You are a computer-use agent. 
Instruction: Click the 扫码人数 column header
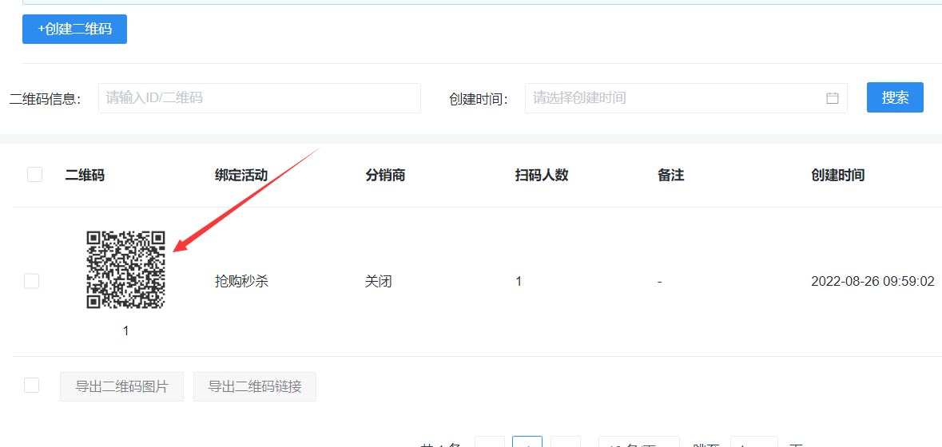coord(542,175)
